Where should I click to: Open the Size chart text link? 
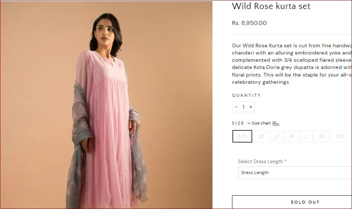tap(261, 123)
